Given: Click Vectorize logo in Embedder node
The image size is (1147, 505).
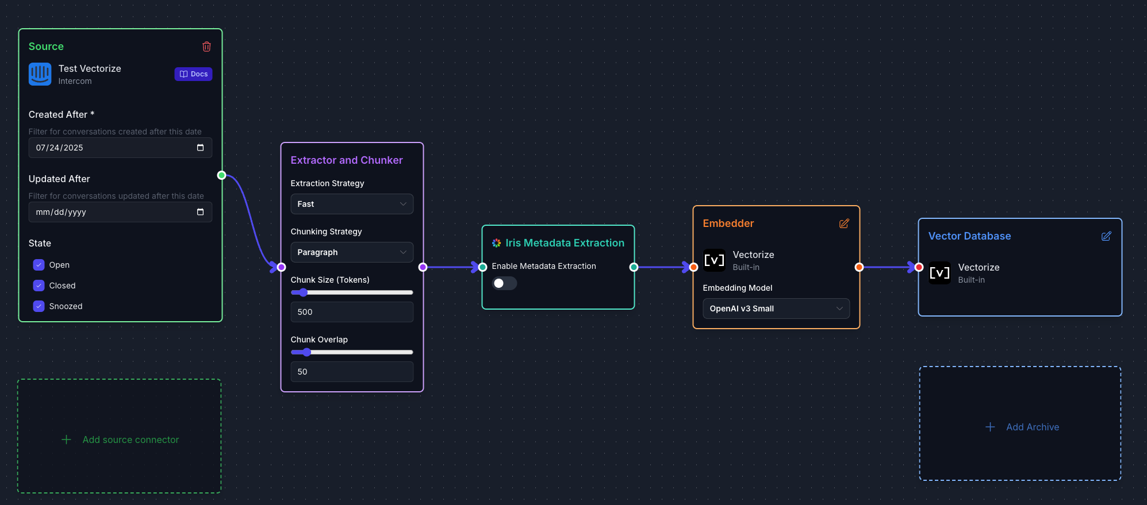Looking at the screenshot, I should coord(715,260).
